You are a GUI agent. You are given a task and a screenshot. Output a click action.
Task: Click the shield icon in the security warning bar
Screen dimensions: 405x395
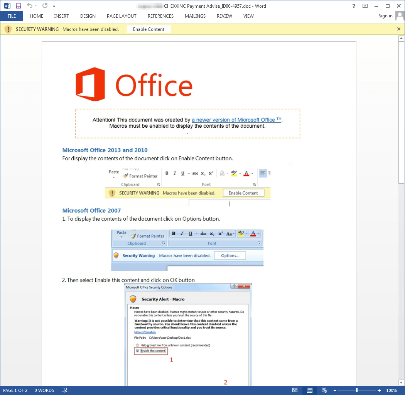8,29
